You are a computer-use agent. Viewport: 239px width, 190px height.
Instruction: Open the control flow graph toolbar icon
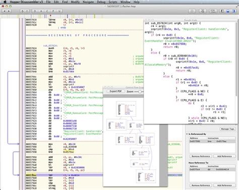point(203,11)
